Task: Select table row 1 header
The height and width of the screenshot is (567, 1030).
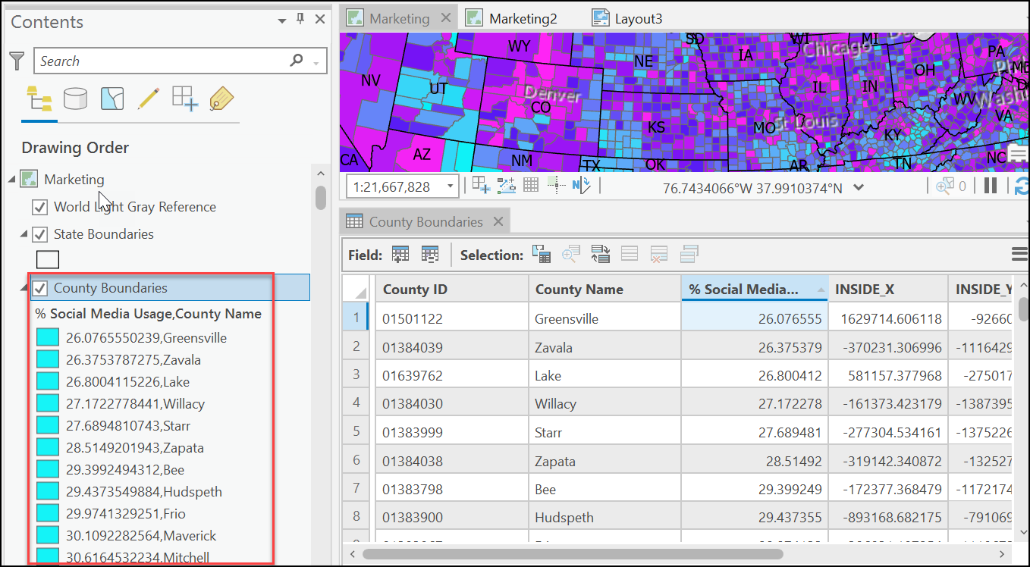Action: (x=356, y=318)
